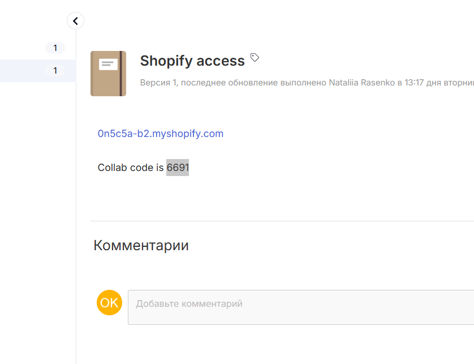
Task: Click the orange OK user avatar
Action: pyautogui.click(x=109, y=303)
